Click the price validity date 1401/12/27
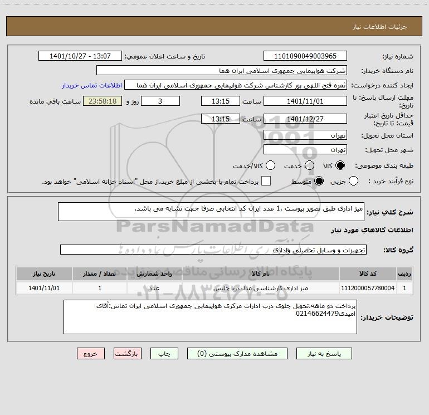 click(305, 119)
